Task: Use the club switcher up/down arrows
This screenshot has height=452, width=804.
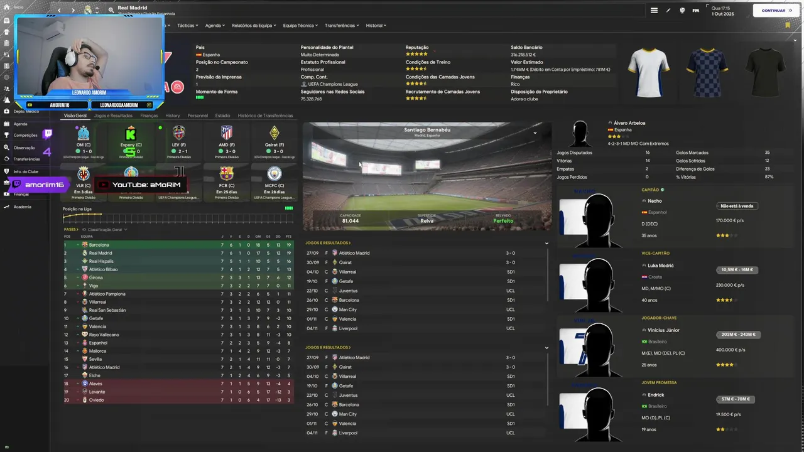Action: click(x=97, y=10)
